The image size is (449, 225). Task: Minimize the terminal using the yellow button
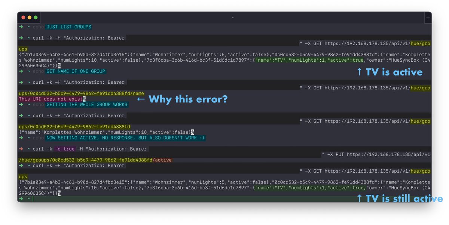pyautogui.click(x=30, y=18)
